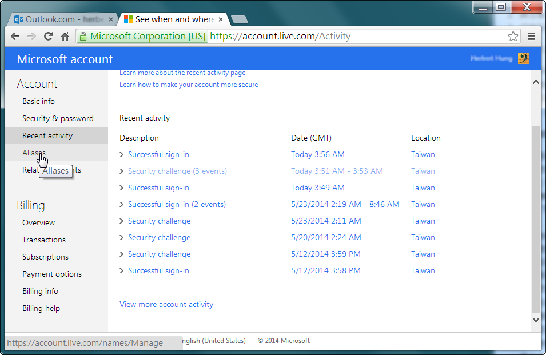
Task: Open the billing Overview page
Action: [39, 222]
